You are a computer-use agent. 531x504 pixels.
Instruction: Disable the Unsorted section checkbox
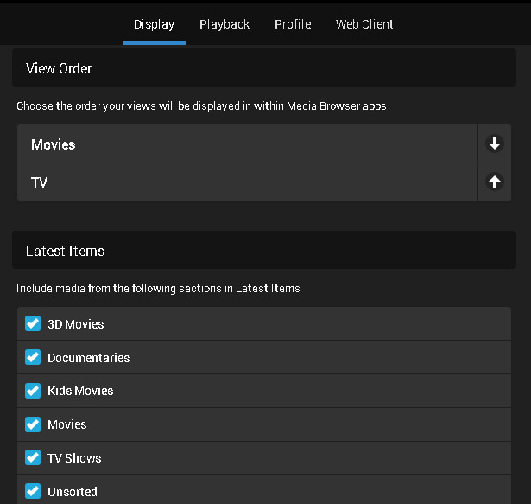(33, 491)
